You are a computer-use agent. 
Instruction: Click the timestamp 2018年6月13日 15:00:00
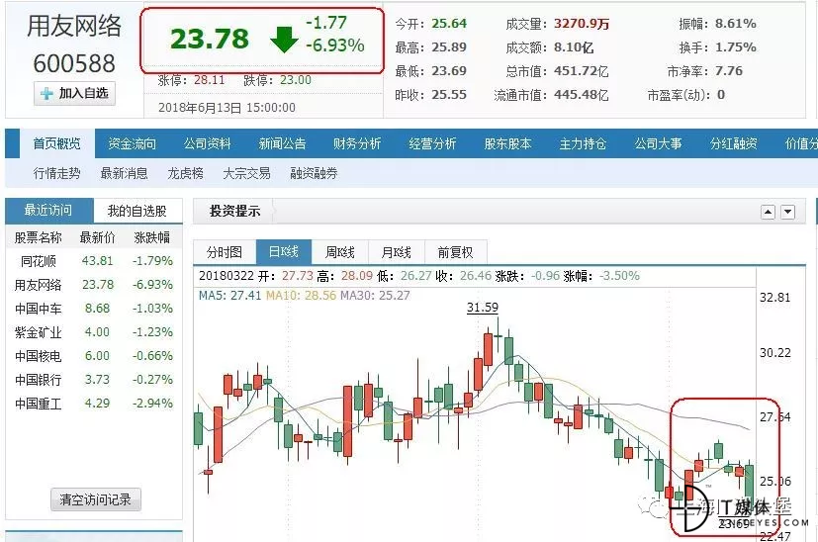pos(227,108)
